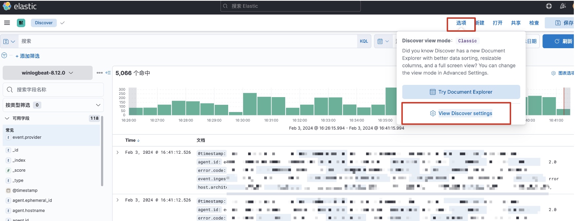Open the hamburger navigation menu
575x221 pixels.
pos(7,23)
